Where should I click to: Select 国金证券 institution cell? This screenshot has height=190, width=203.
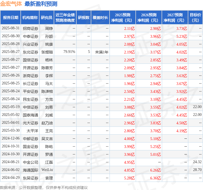[31, 147]
